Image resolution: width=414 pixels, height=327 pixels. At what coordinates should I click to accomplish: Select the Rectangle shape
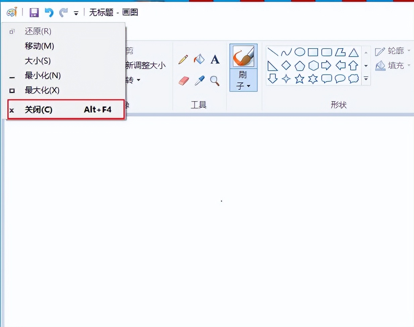pos(313,52)
